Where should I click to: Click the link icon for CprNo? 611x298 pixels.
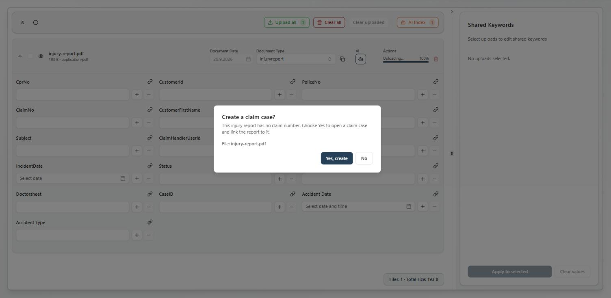(x=150, y=82)
